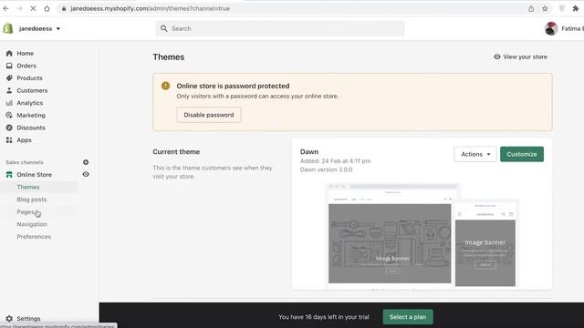Click the Settings gear icon
Screen dimensions: 584x328
point(9,319)
